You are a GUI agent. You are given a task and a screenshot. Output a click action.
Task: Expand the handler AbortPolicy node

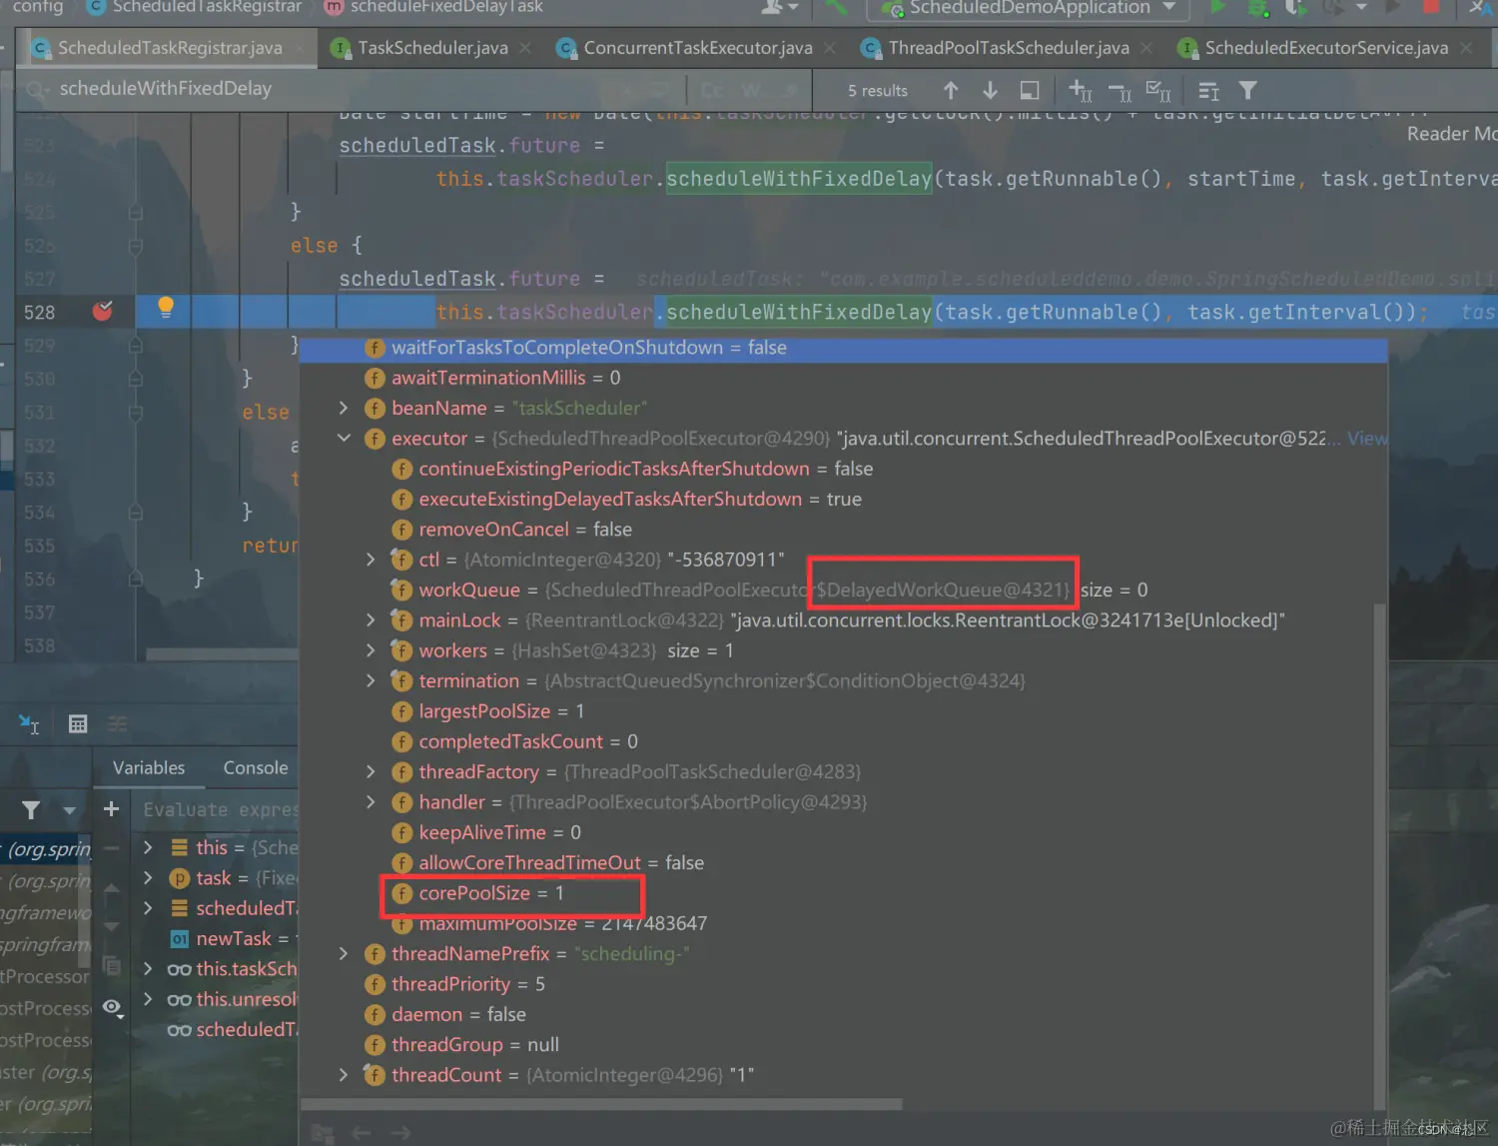click(371, 801)
